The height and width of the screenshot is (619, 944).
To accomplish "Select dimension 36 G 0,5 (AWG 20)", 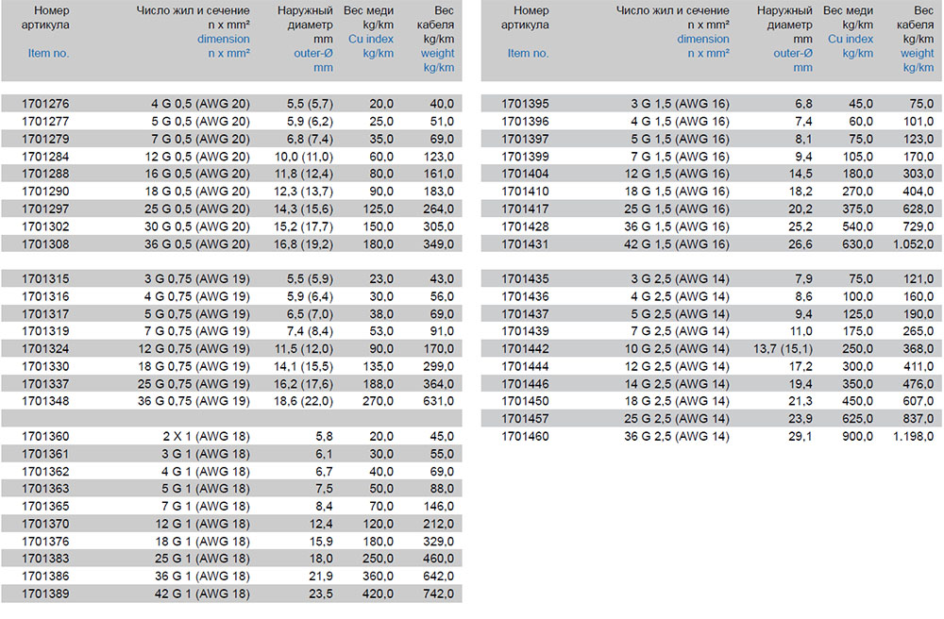I will [197, 244].
